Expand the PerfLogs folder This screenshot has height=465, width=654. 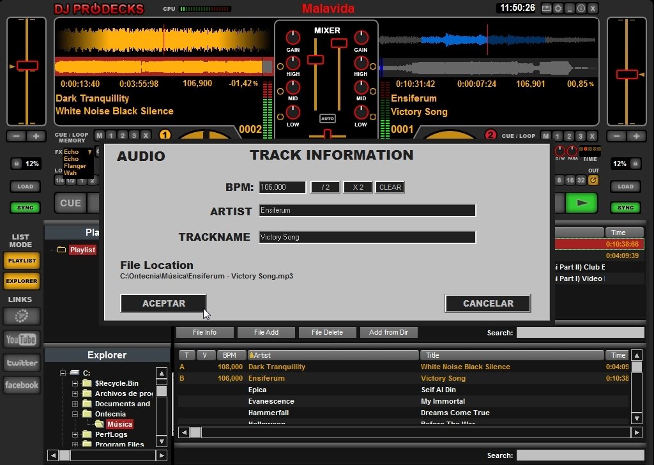click(x=75, y=434)
